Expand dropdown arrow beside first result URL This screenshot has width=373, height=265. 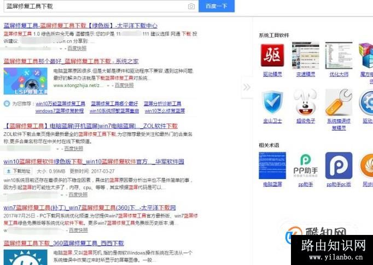[x=61, y=49]
